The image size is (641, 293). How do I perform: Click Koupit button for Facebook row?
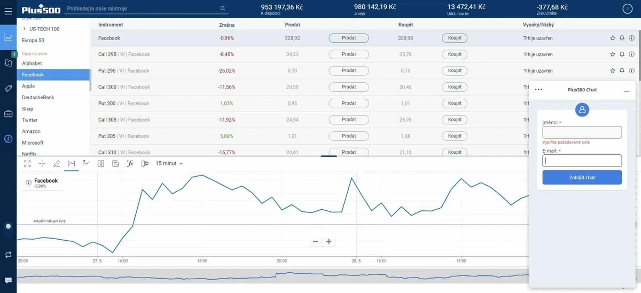pos(455,38)
